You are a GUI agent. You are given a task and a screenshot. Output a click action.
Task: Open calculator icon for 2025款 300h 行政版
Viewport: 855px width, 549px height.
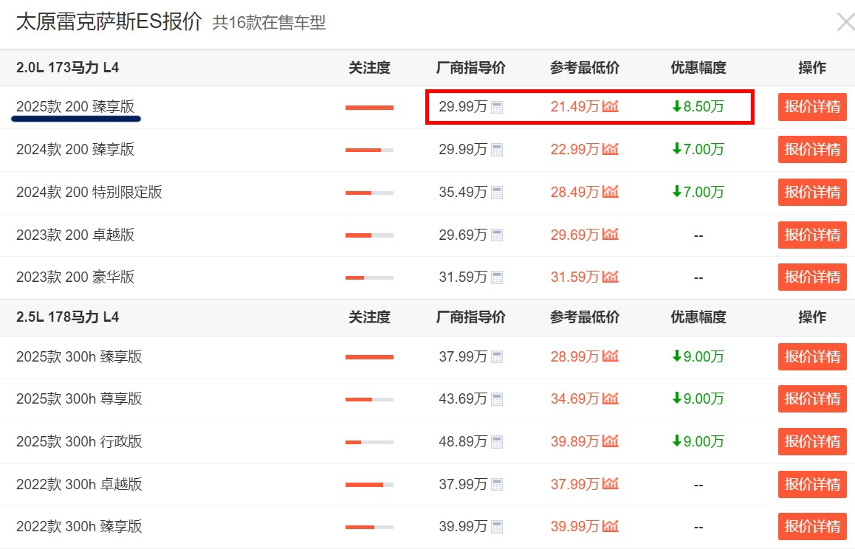point(497,441)
